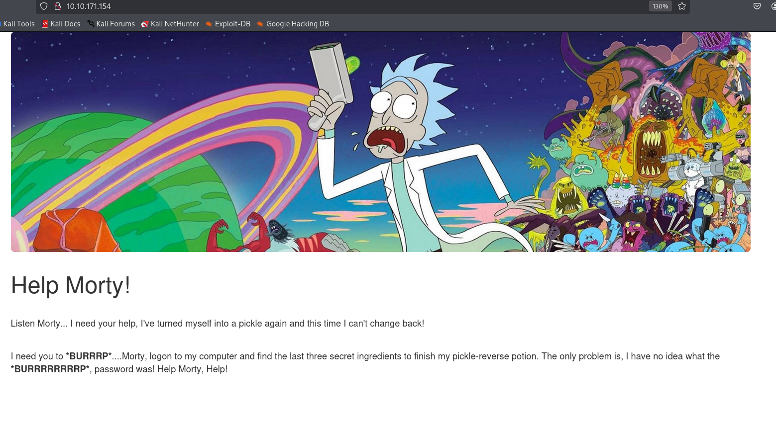
Task: Open the Firefox account icon
Action: click(x=773, y=6)
